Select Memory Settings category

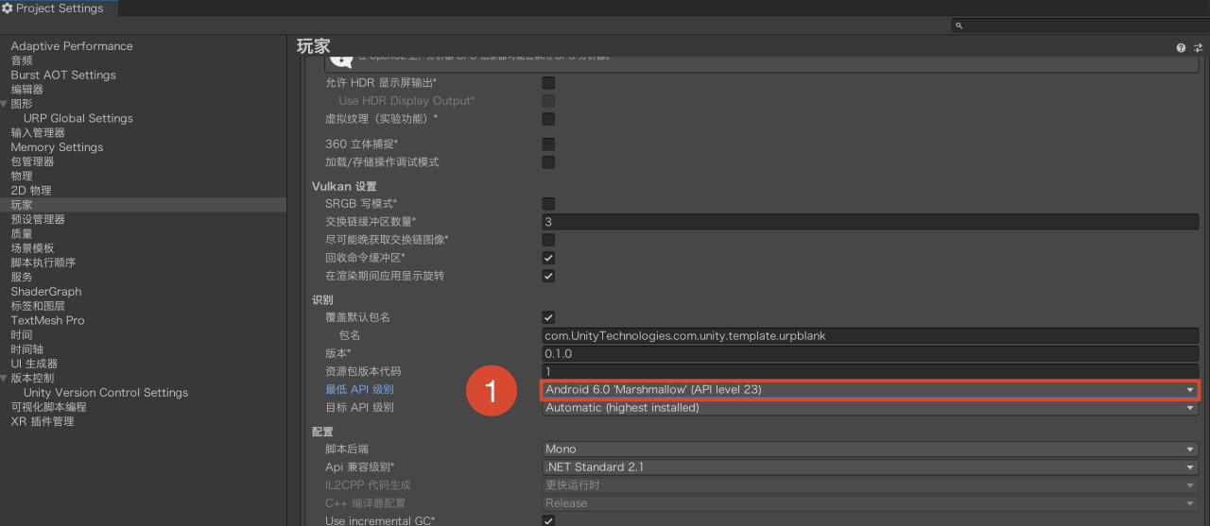click(57, 147)
